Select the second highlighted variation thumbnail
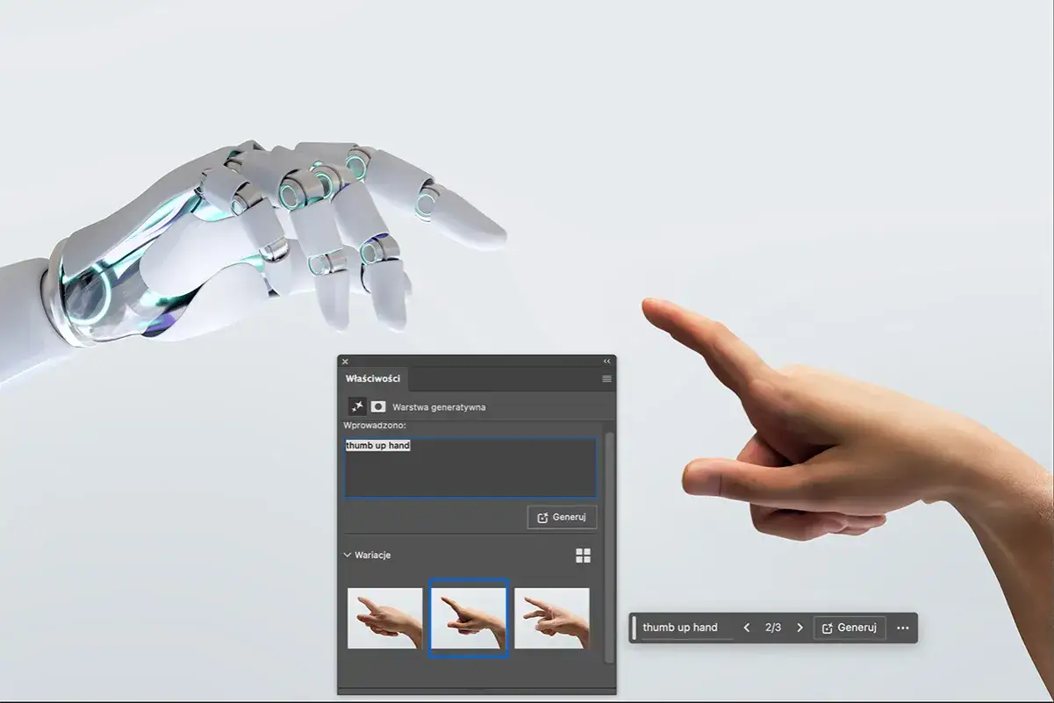 click(x=469, y=618)
